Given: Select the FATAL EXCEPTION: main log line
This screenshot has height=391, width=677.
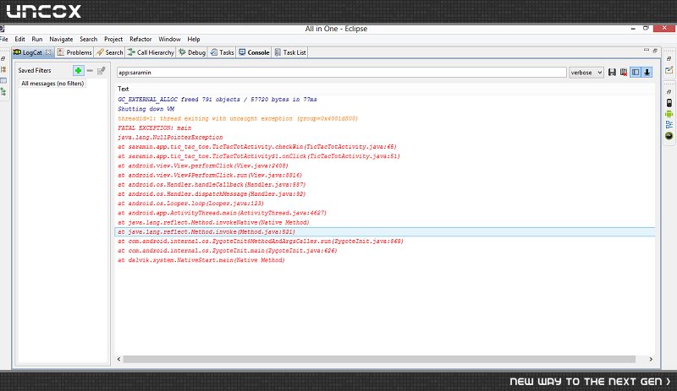Looking at the screenshot, I should point(154,128).
